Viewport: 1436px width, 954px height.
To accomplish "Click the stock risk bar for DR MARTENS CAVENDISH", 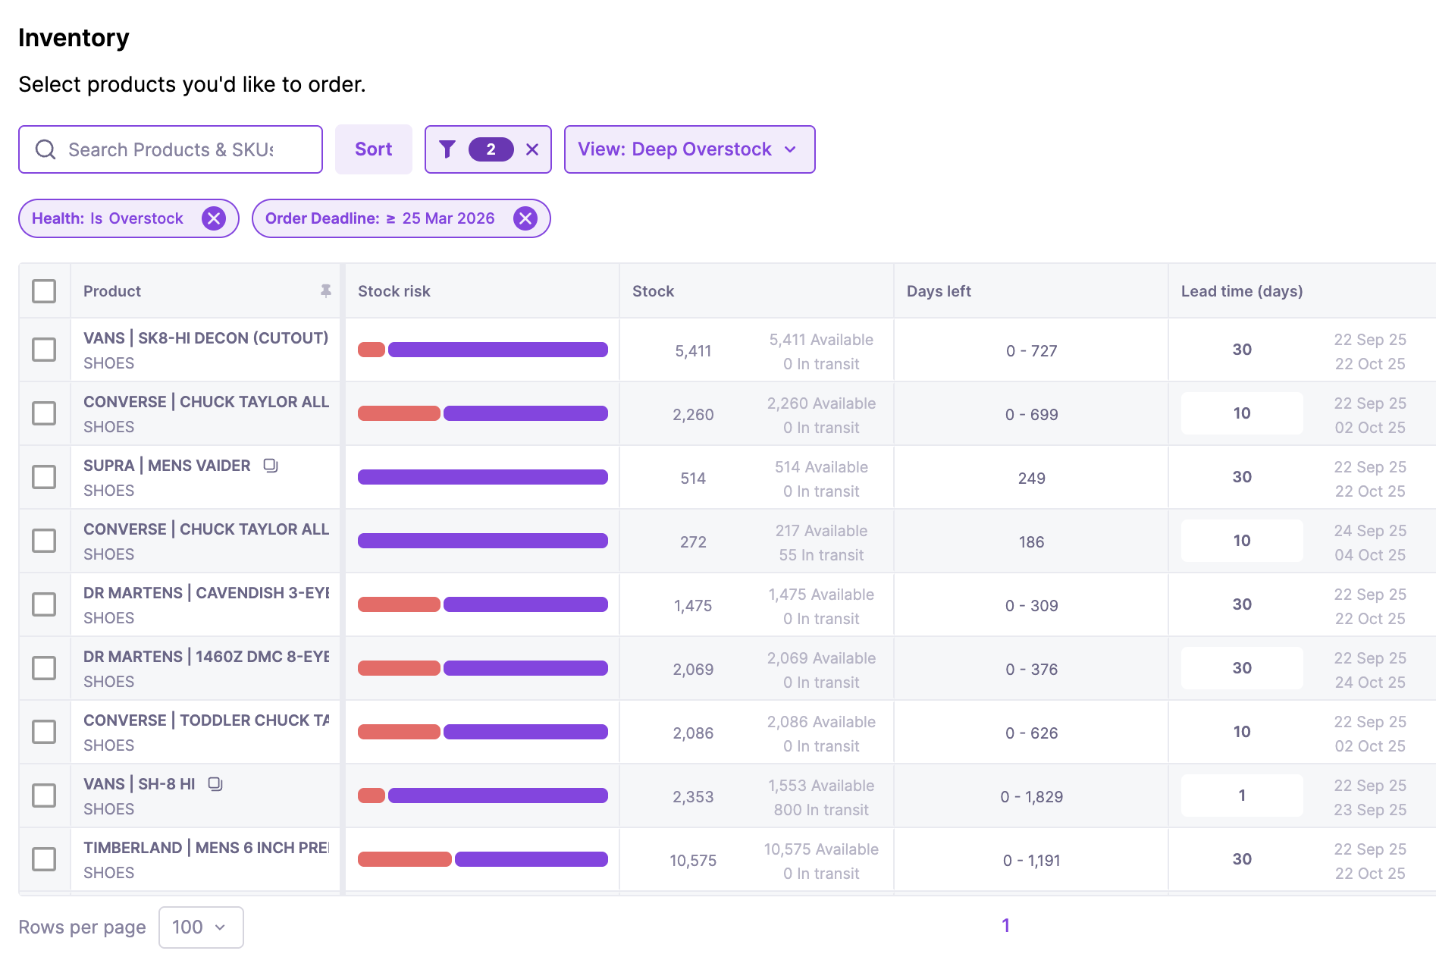I will (x=483, y=604).
